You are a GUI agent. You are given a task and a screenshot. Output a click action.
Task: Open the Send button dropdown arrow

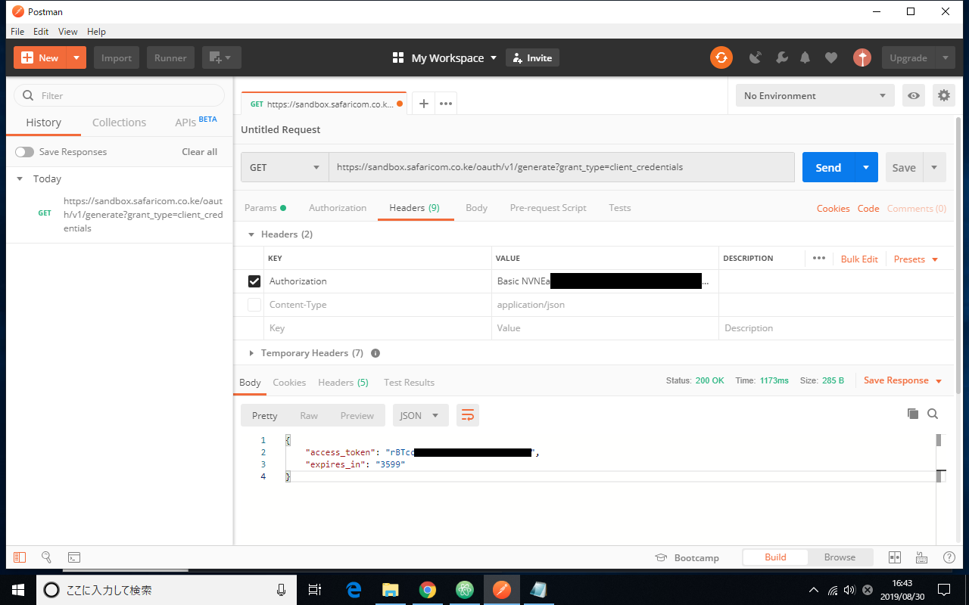[x=866, y=167]
